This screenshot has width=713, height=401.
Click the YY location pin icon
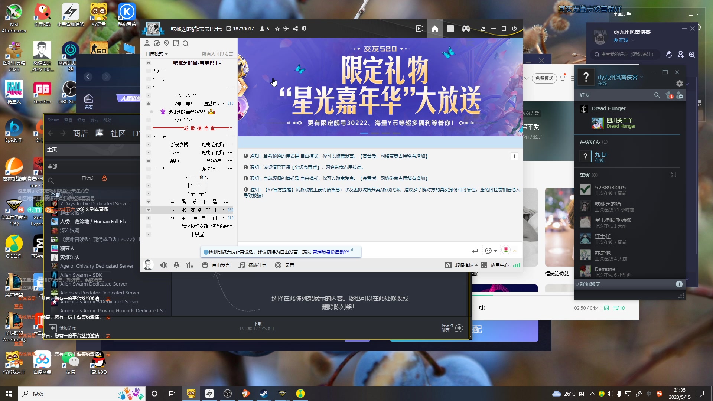(166, 43)
